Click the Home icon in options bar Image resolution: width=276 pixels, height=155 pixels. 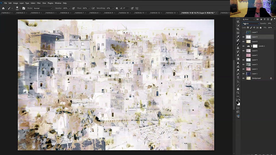3,8
